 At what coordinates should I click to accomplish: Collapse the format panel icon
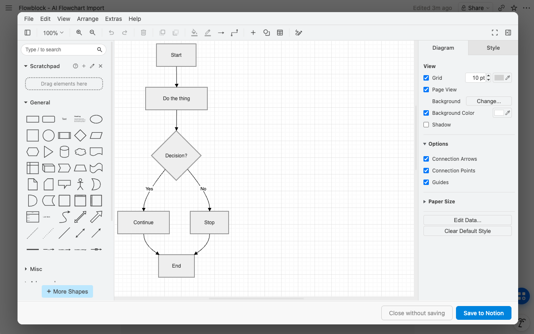508,33
